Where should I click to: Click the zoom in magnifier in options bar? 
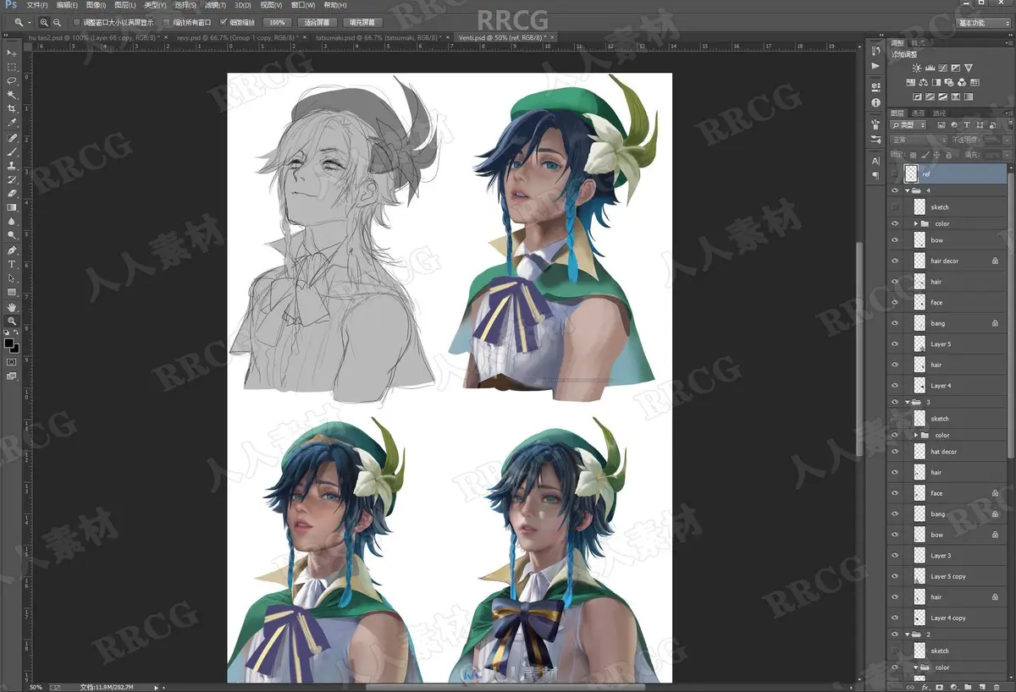tap(44, 22)
